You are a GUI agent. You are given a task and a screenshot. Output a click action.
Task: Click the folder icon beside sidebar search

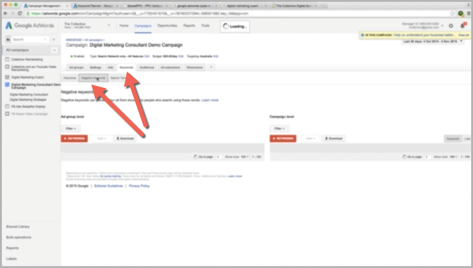(8, 39)
